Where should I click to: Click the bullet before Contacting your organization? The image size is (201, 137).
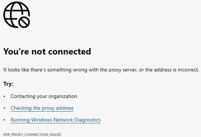(x=4, y=96)
